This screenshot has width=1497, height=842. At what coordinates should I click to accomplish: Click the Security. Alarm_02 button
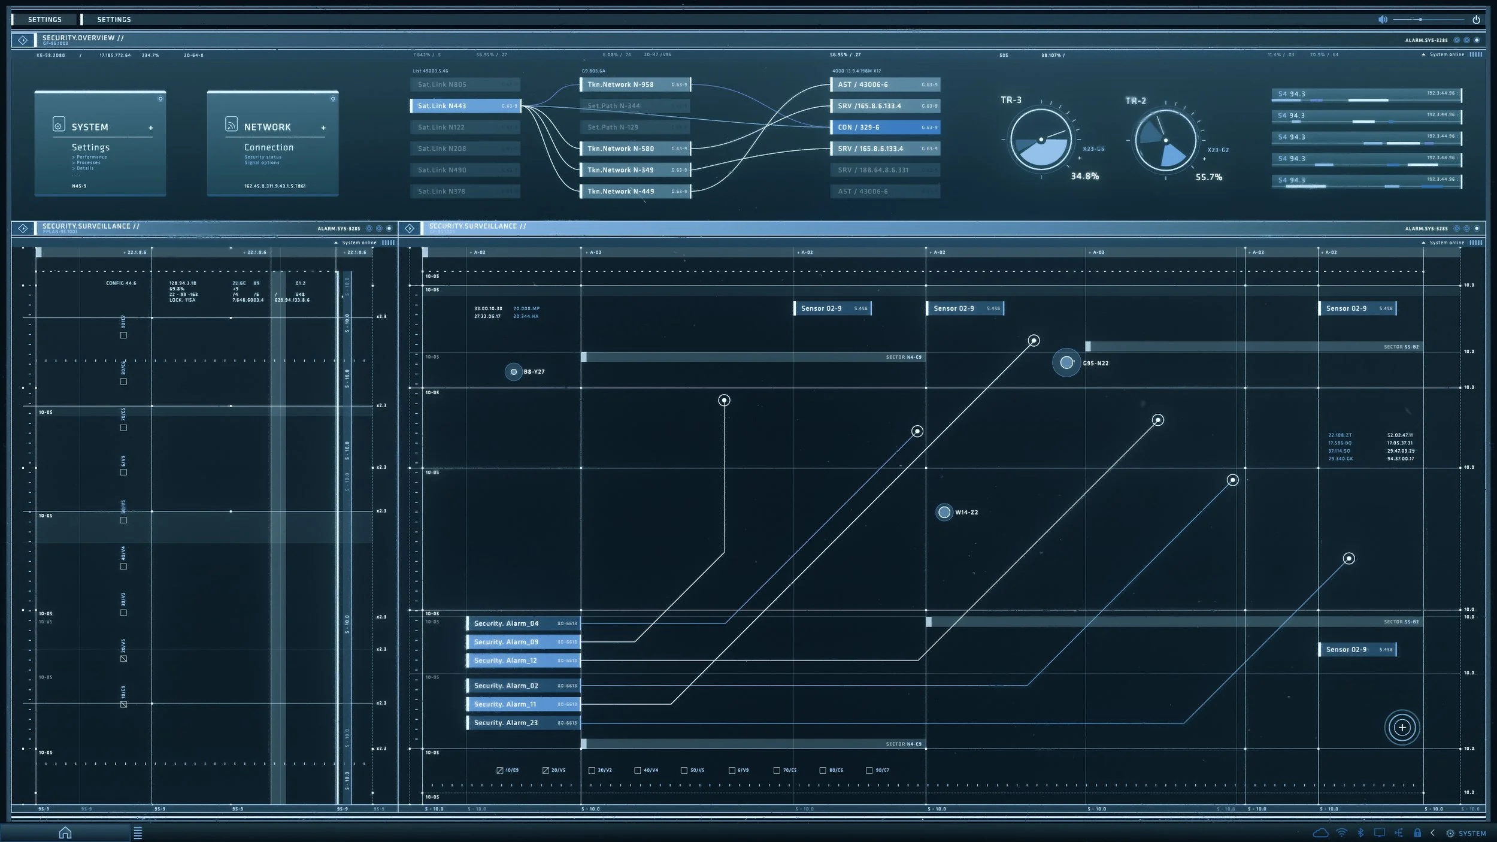pyautogui.click(x=523, y=686)
